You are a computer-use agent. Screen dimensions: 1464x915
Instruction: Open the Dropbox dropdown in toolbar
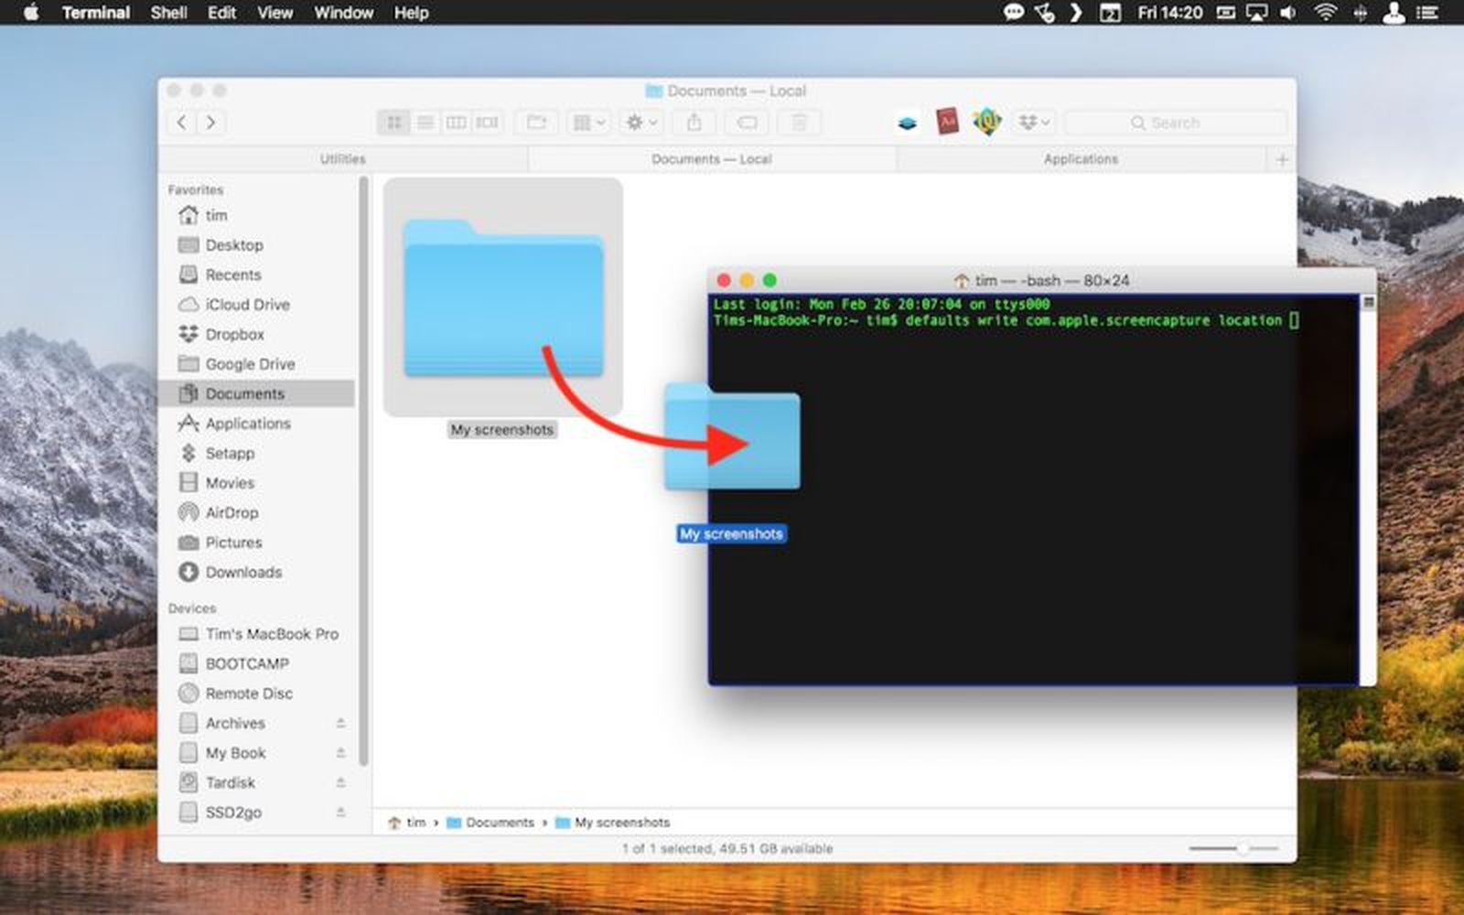click(1035, 122)
